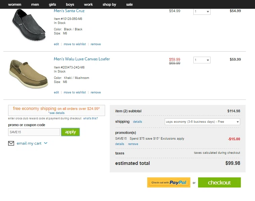Open Men's Walu Luxe Canvas Loafer link

[x=82, y=59]
